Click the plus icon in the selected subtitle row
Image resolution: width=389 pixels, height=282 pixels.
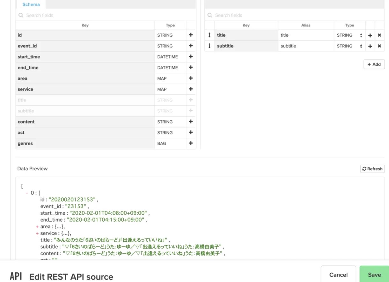[x=370, y=46]
